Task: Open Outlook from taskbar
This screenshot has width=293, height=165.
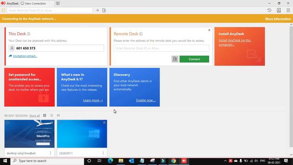Action: (131, 161)
